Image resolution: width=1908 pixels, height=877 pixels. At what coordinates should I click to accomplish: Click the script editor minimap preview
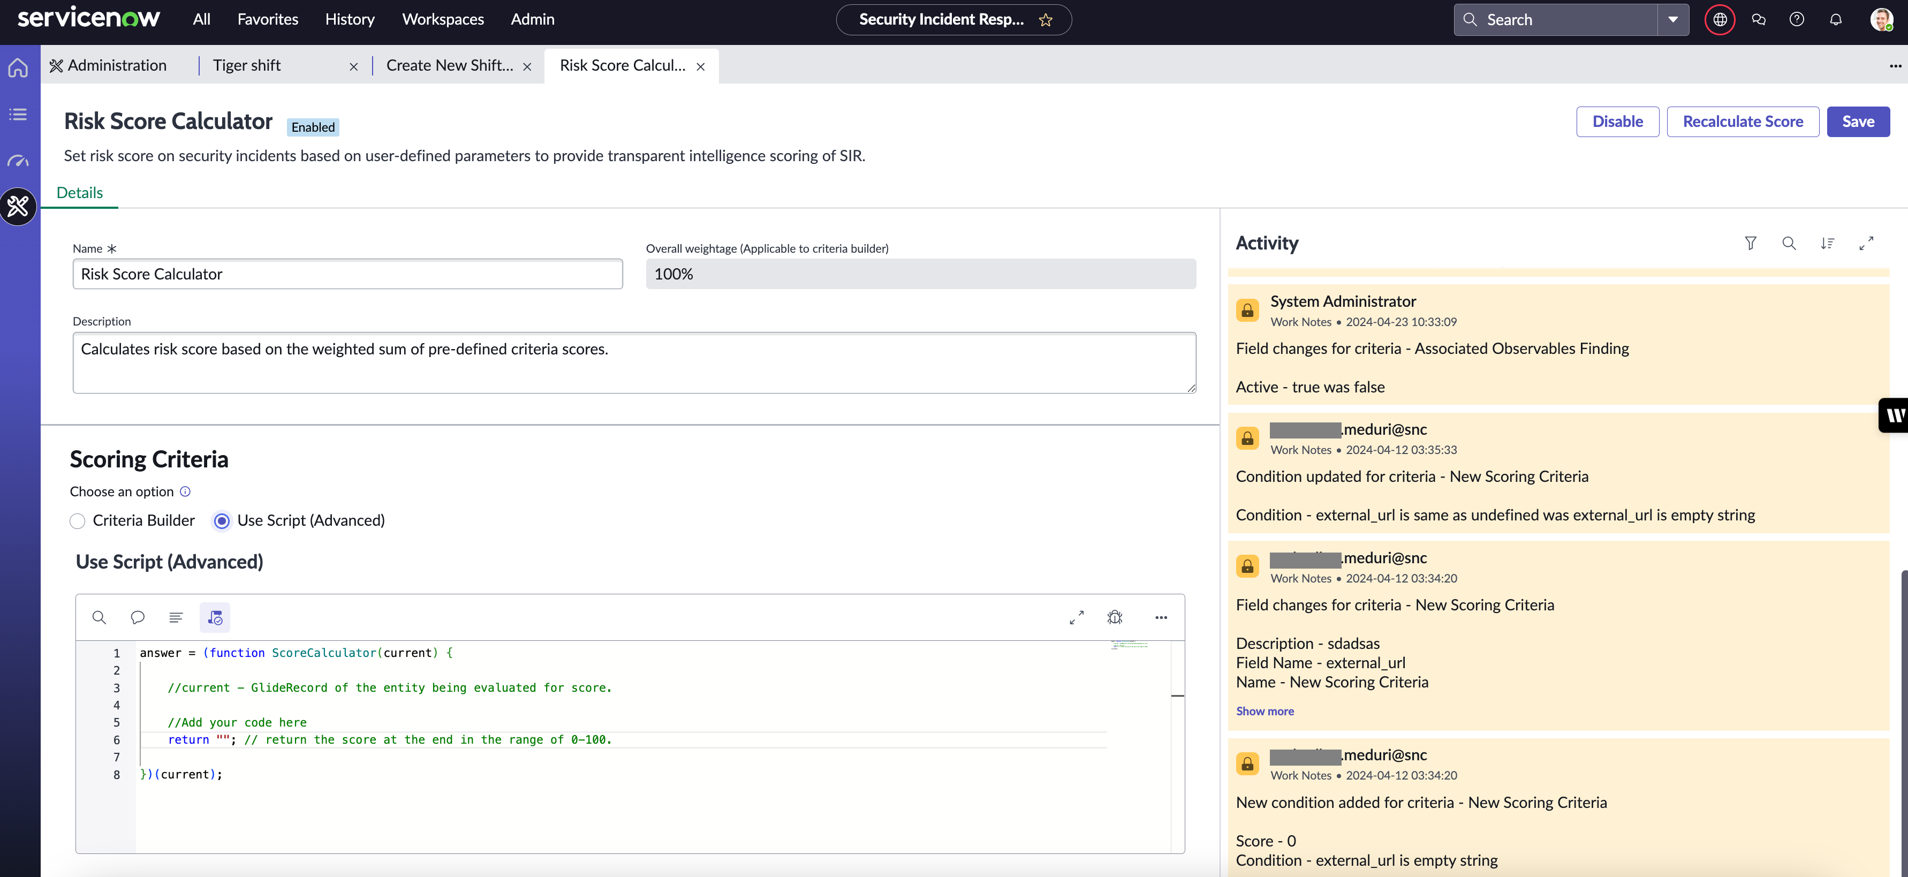[x=1130, y=645]
